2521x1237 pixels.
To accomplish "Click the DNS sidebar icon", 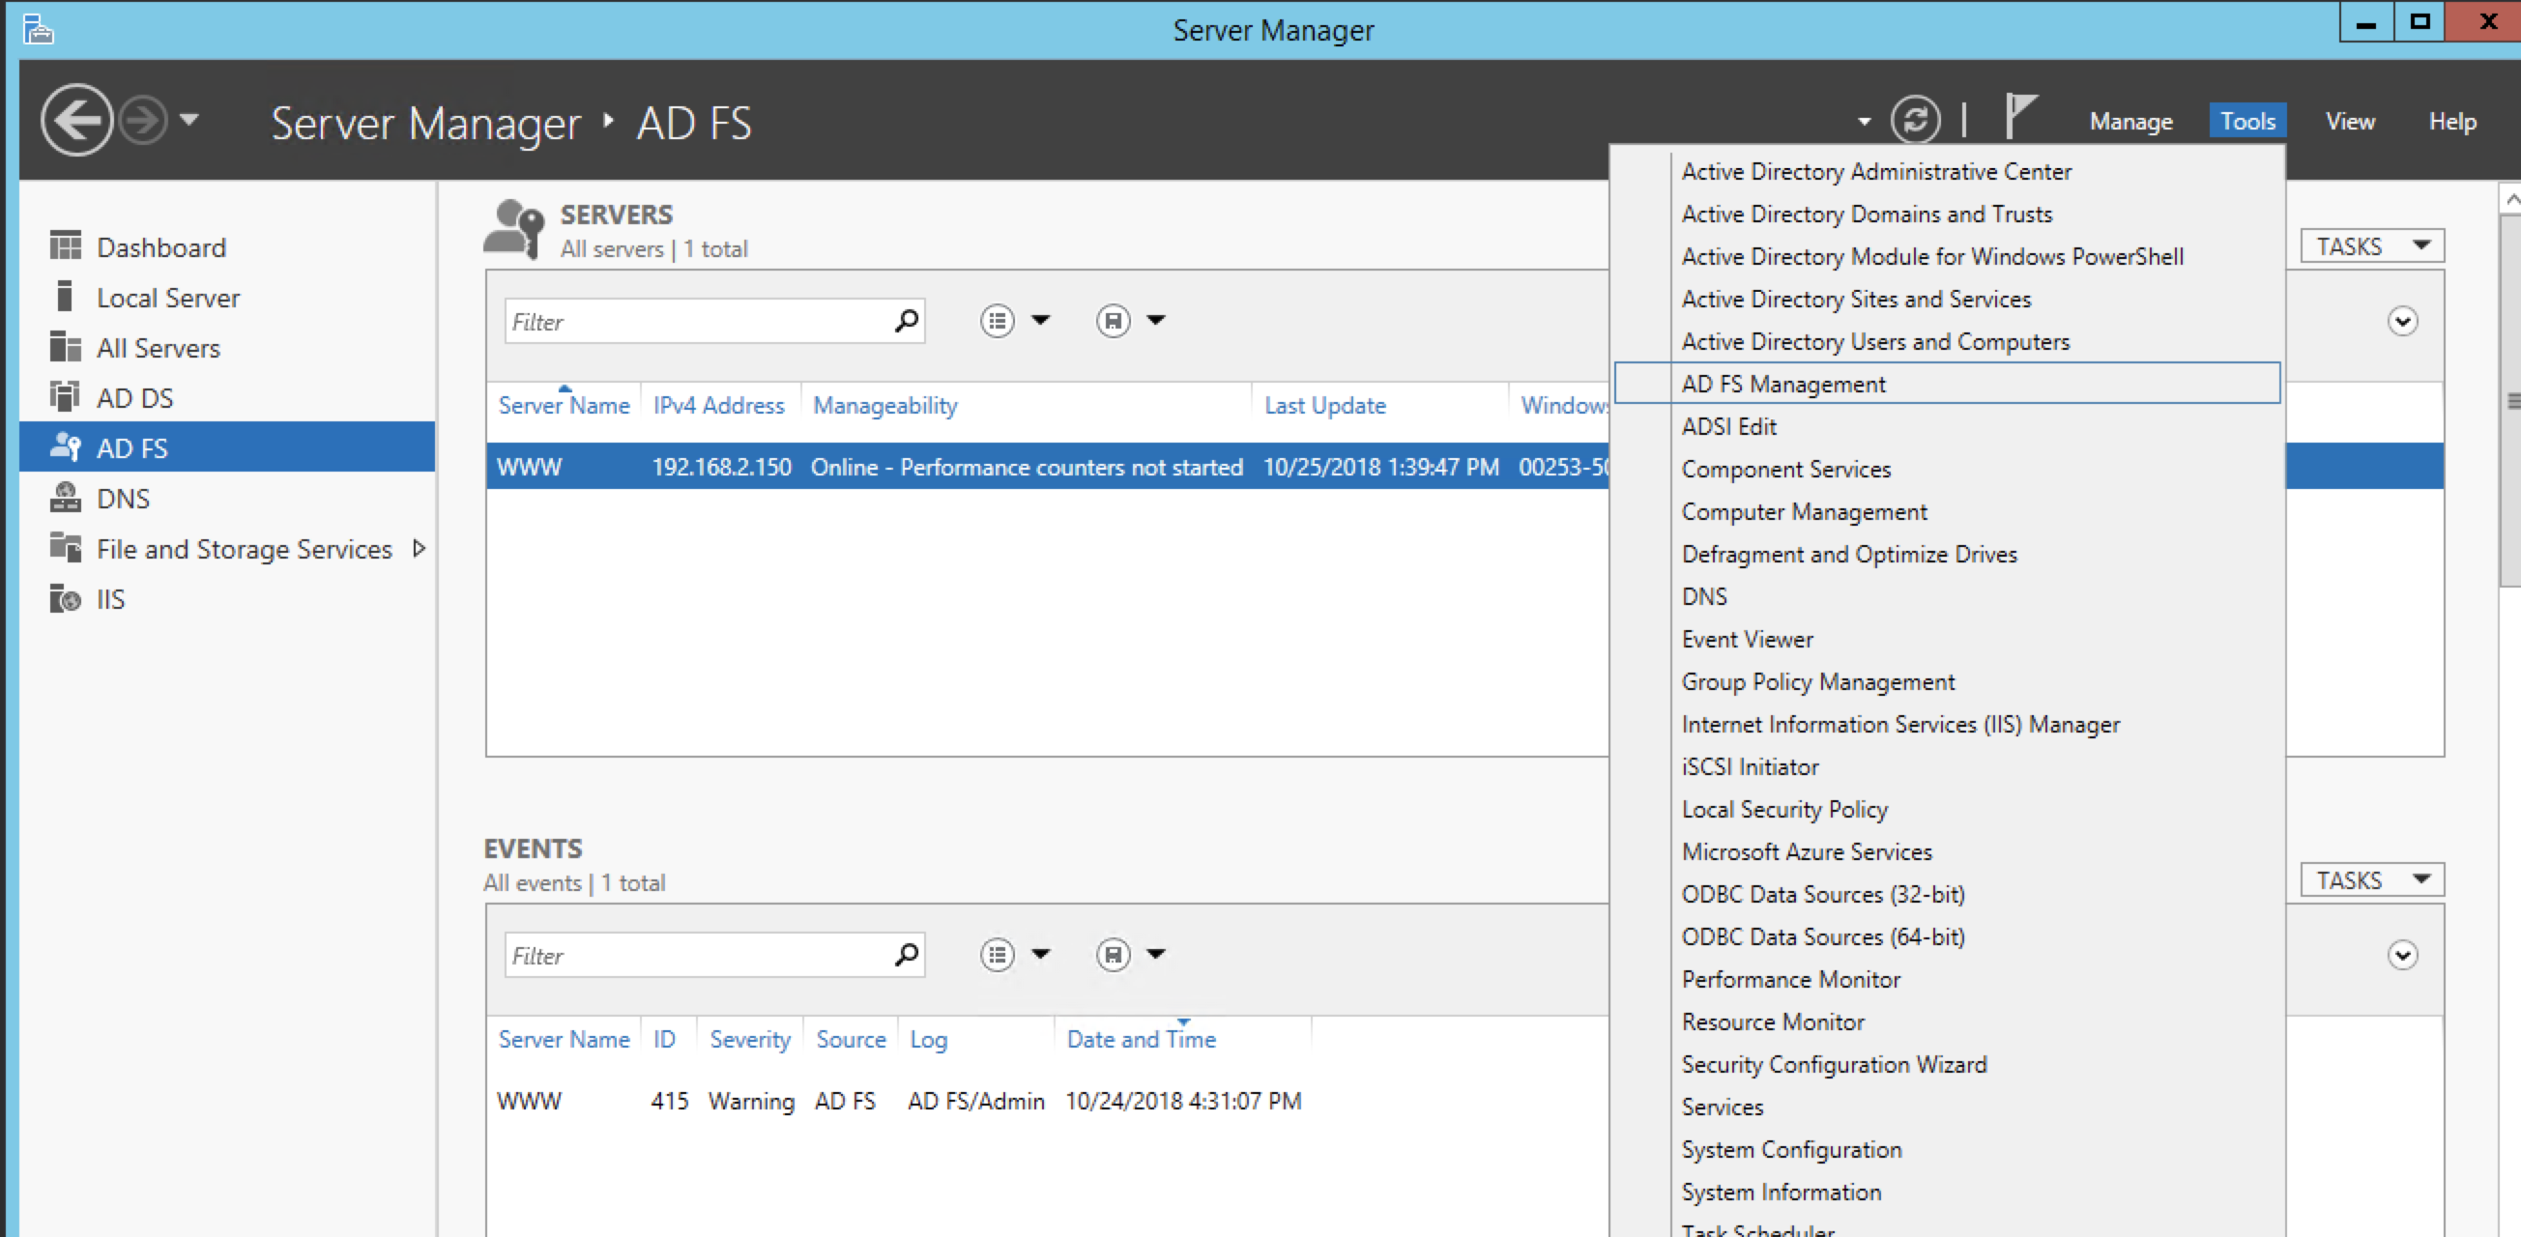I will [66, 497].
